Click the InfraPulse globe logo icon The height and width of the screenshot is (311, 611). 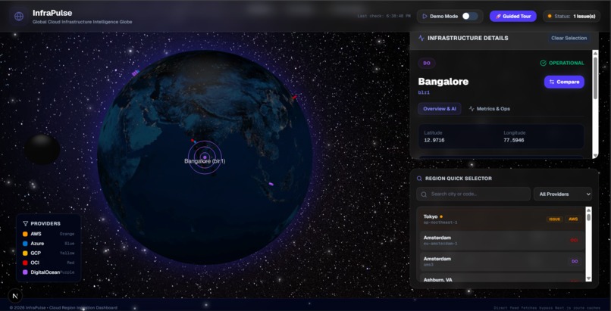coord(19,17)
